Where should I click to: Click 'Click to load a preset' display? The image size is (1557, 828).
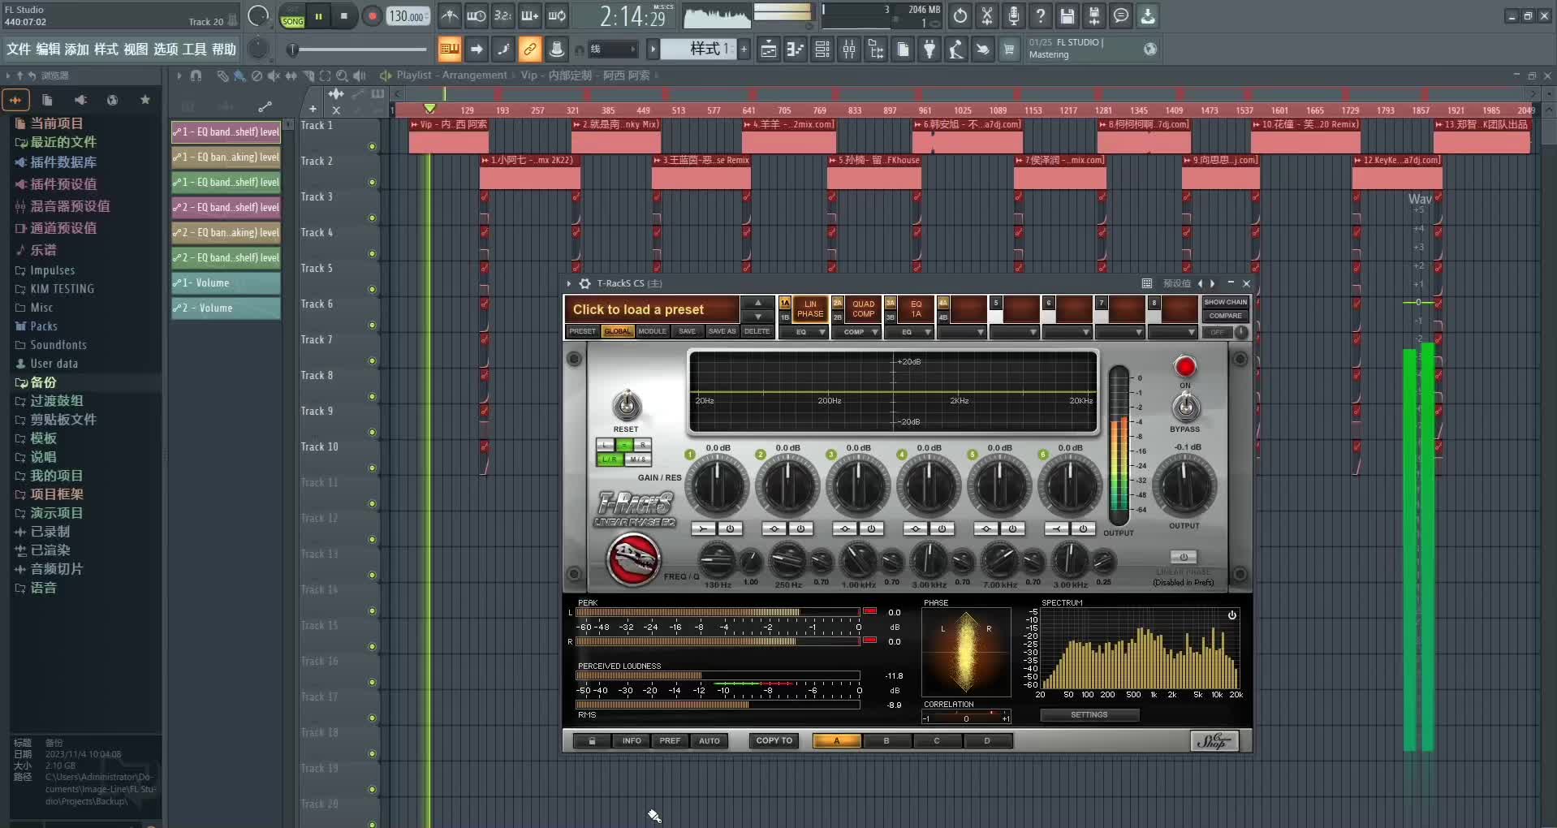click(x=651, y=309)
